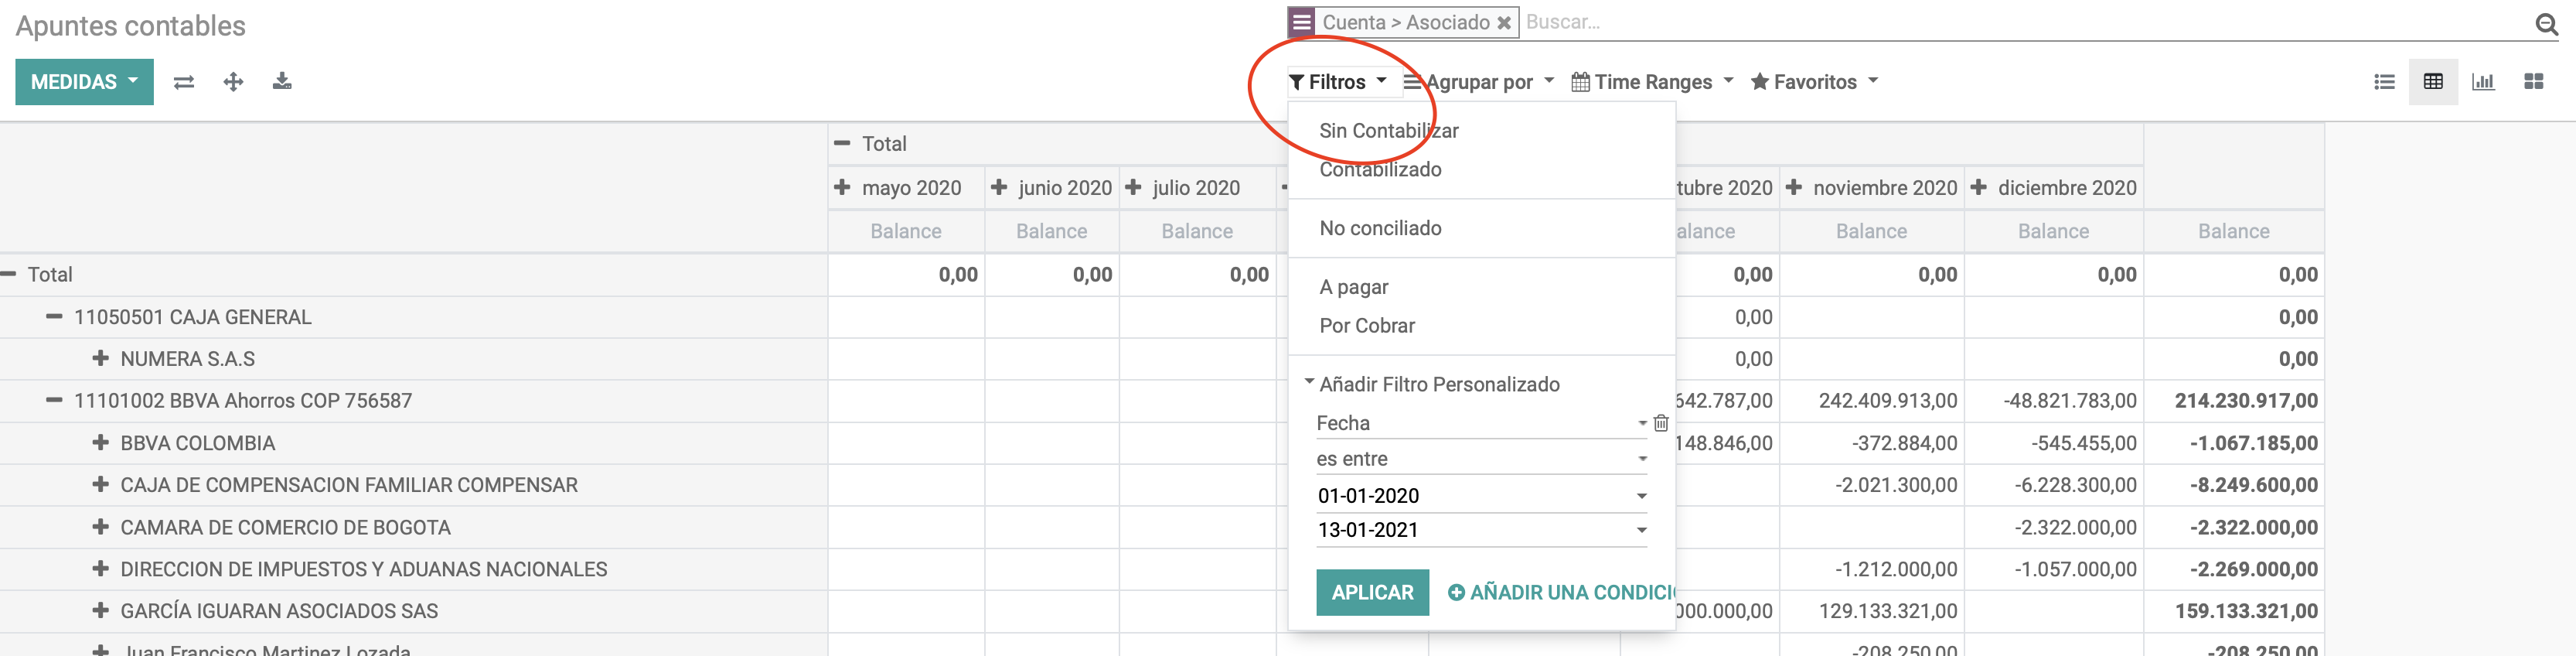Click the APLICAR button
The width and height of the screenshot is (2576, 656).
coord(1372,592)
